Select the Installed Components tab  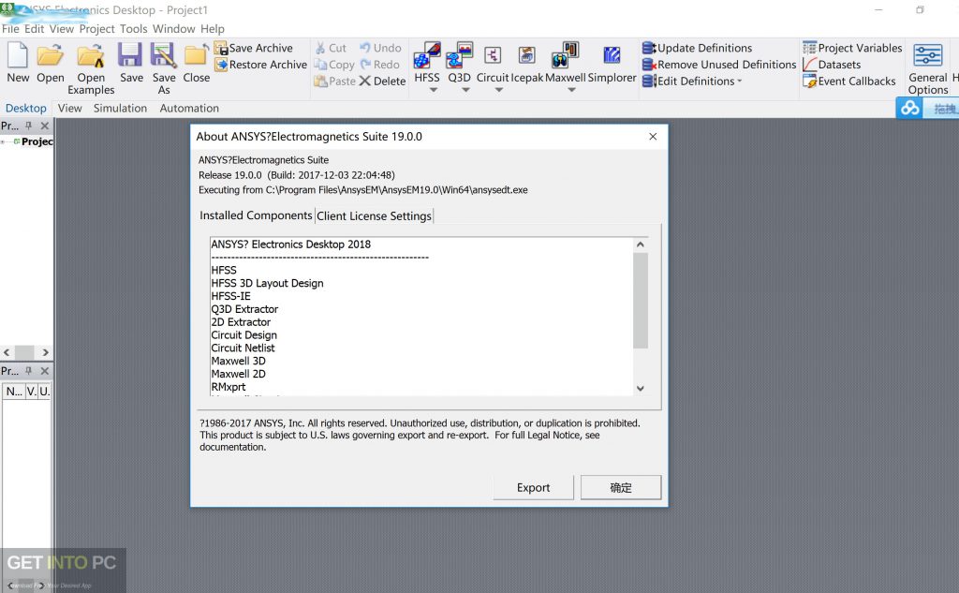(x=256, y=215)
